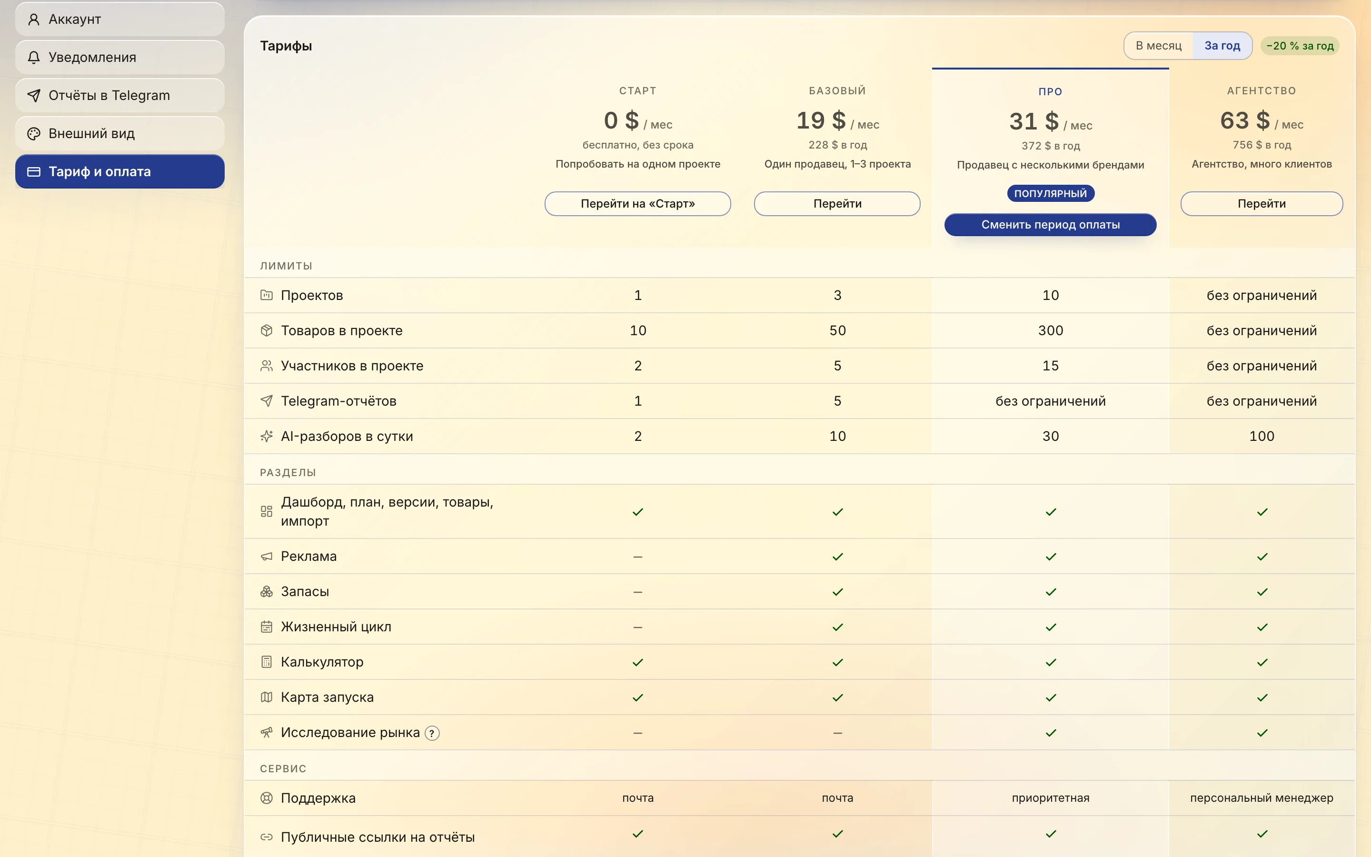Click the megaphone icon beside Реклама

[266, 556]
